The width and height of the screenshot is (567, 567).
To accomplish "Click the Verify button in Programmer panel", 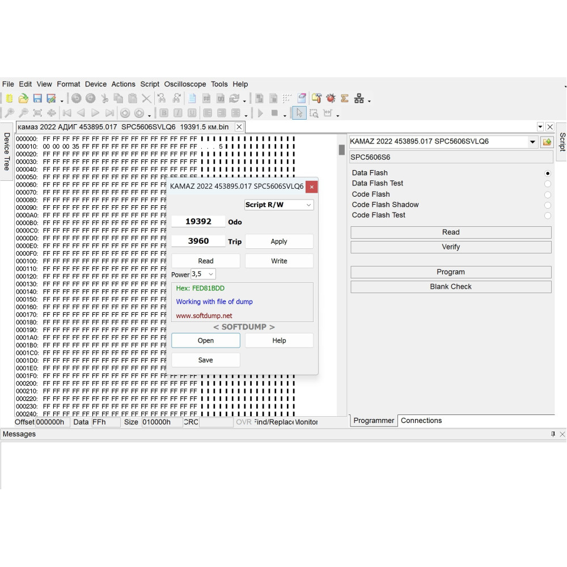I will pyautogui.click(x=451, y=247).
